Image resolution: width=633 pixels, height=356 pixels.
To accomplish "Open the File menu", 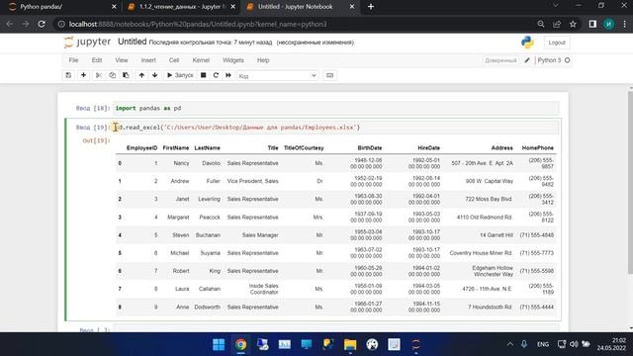I will [x=73, y=60].
